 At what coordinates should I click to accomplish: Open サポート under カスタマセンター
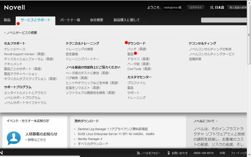[133, 93]
